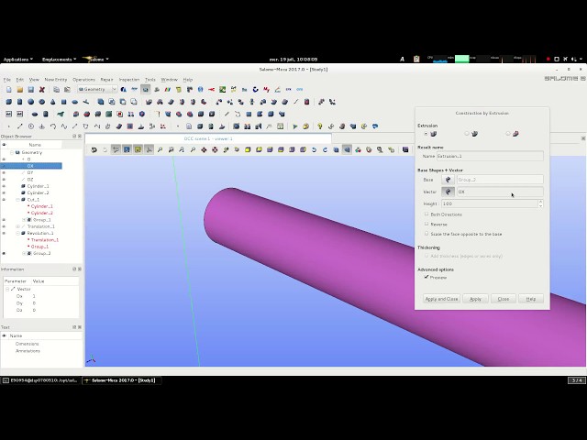Click the keyboard input indicator in top panel
Image resolution: width=587 pixels, height=440 pixels.
tap(402, 59)
